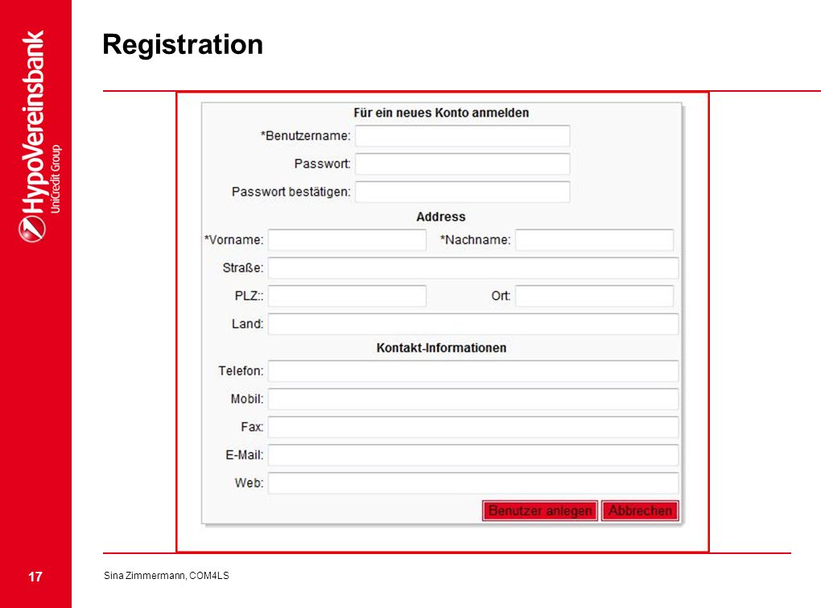Click the Nachname text box

point(594,240)
